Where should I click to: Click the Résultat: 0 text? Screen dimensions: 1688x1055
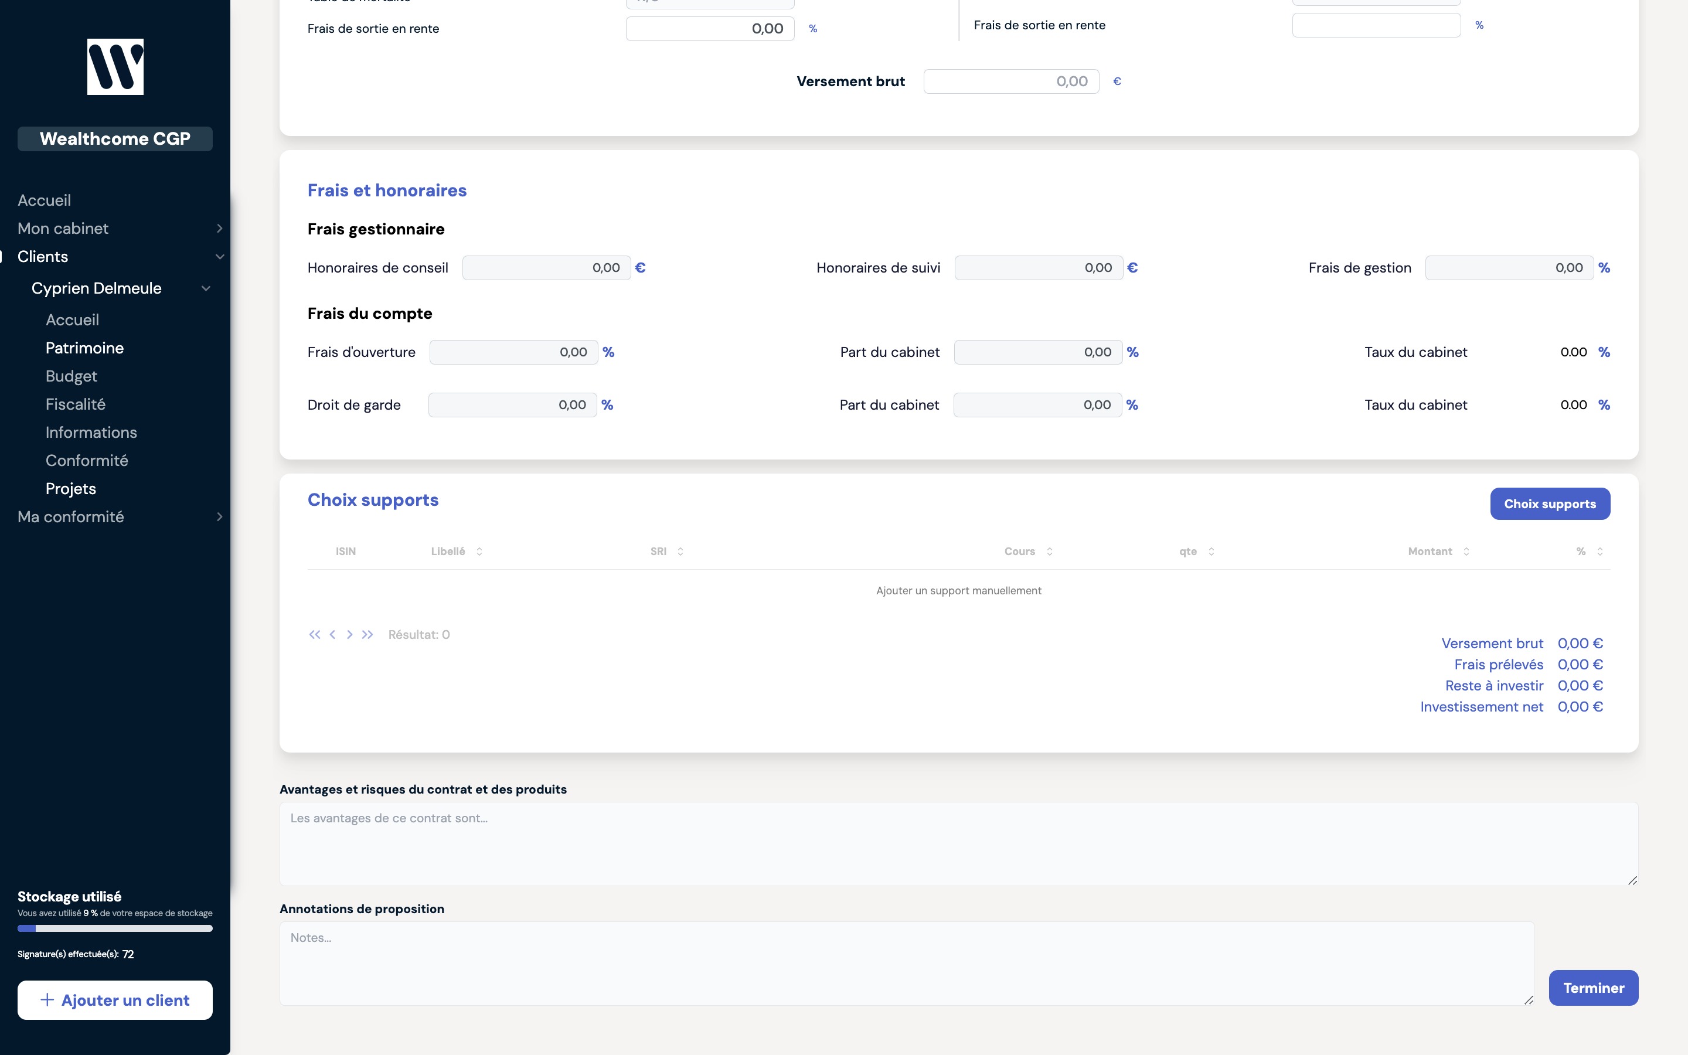(418, 634)
